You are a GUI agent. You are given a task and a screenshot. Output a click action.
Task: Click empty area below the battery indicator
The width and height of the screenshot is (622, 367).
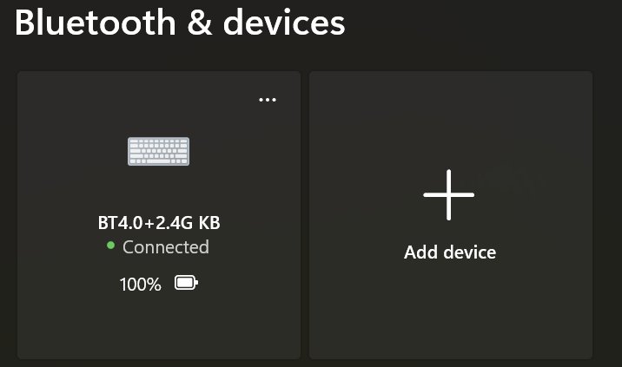click(159, 325)
